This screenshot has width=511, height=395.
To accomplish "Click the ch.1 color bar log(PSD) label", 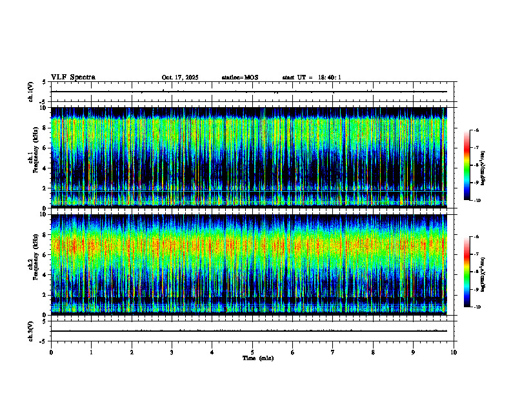I will pos(483,168).
